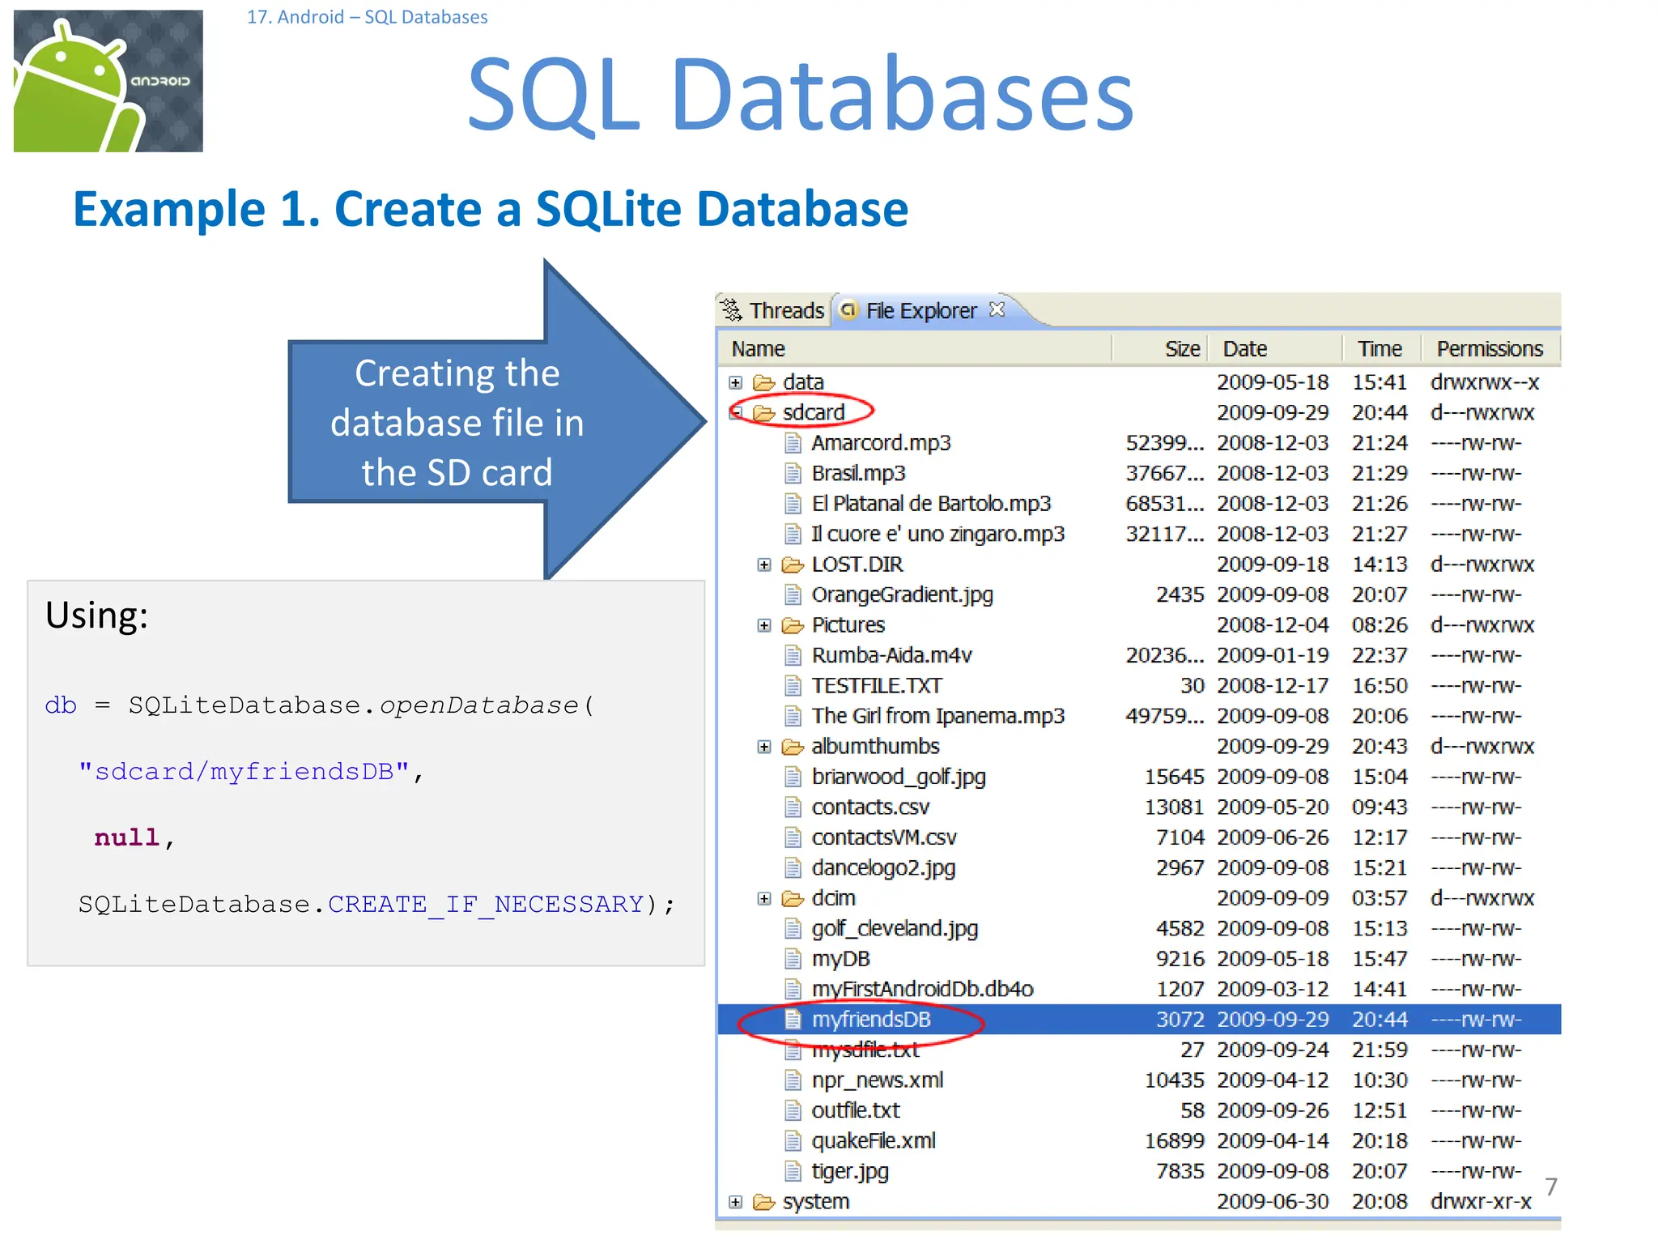Close the File Explorer tab
Screen dimensions: 1658x1244
(997, 309)
